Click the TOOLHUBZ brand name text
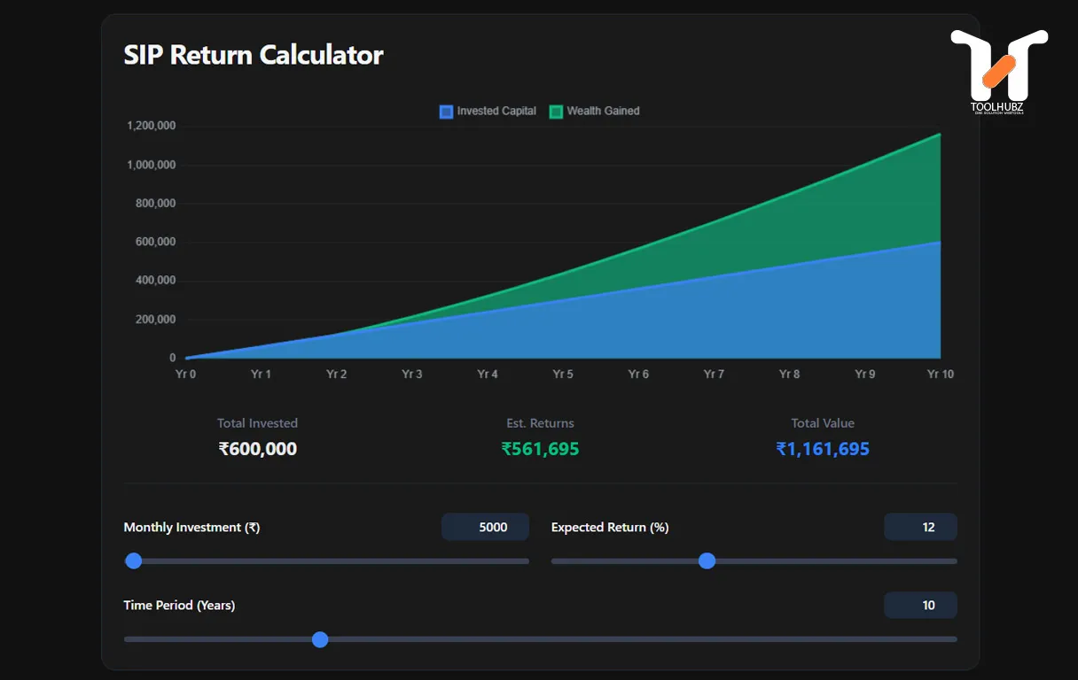This screenshot has width=1078, height=680. coord(998,106)
